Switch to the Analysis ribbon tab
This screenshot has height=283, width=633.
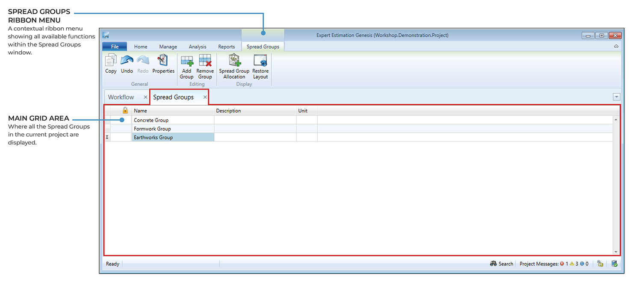point(197,47)
